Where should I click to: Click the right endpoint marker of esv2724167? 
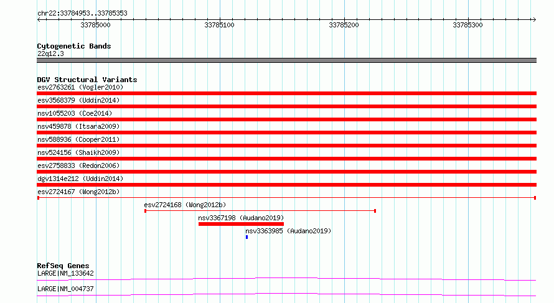pyautogui.click(x=535, y=198)
